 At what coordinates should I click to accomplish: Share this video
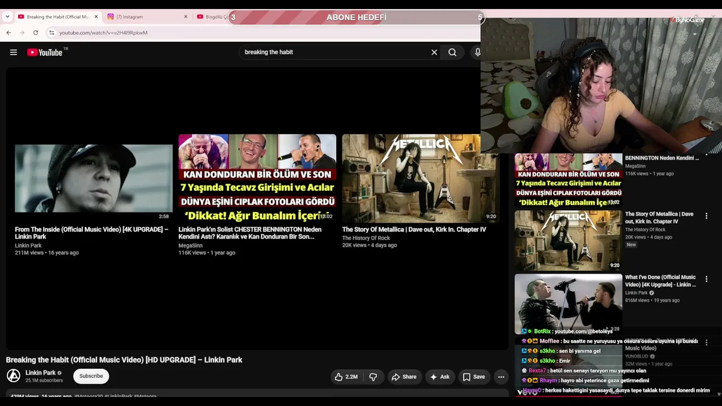tap(404, 377)
